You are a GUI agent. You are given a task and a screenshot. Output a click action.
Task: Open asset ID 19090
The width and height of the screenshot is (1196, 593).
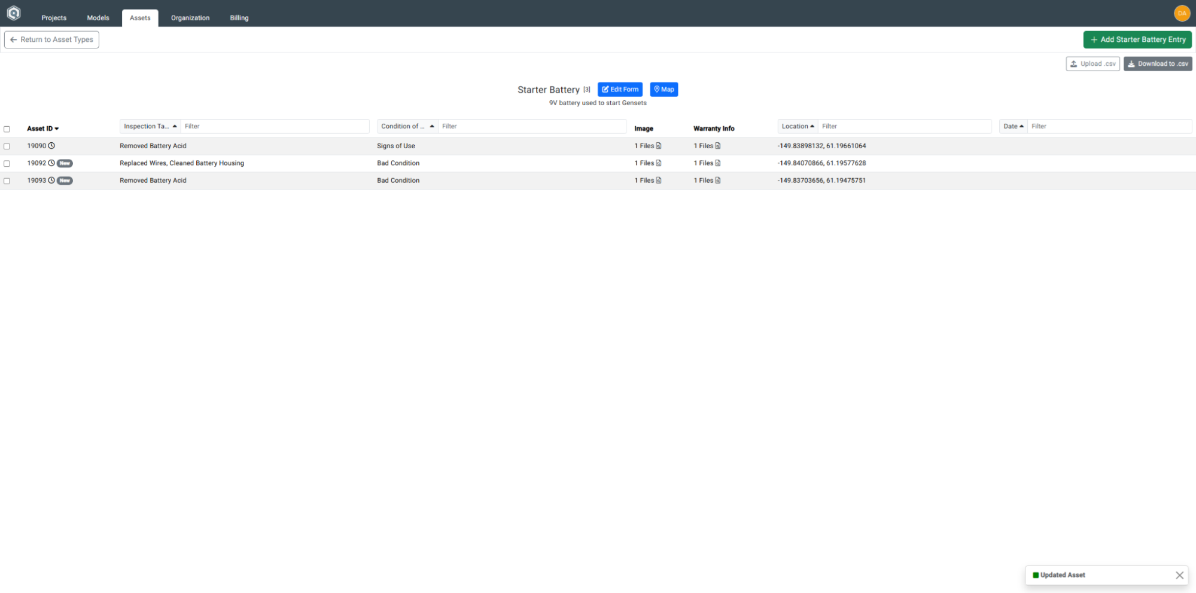[x=36, y=146]
